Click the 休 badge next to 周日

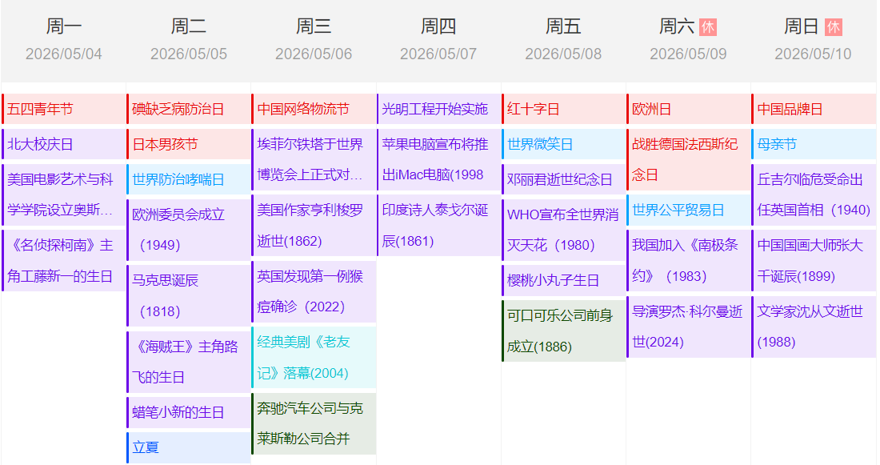click(x=833, y=27)
